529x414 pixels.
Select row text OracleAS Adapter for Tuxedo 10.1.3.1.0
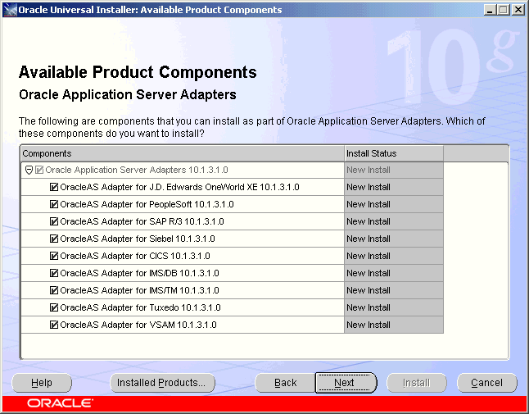click(140, 307)
